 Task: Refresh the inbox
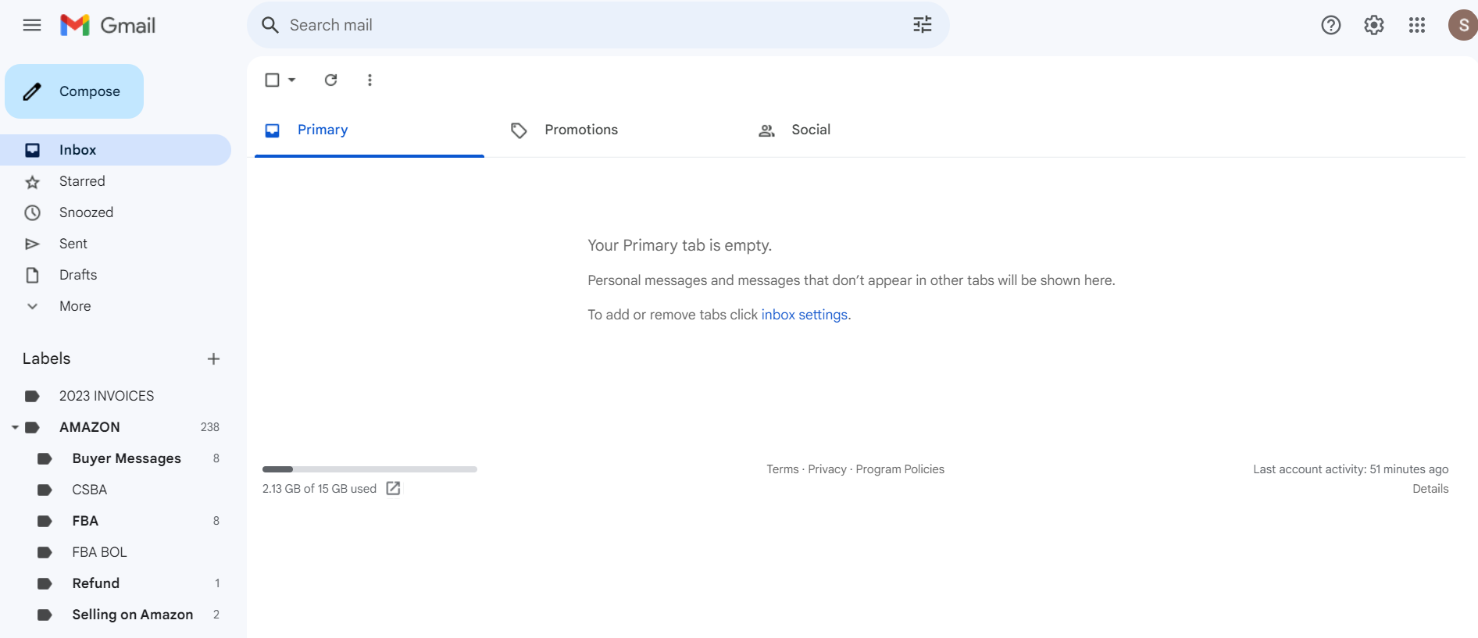pos(331,80)
